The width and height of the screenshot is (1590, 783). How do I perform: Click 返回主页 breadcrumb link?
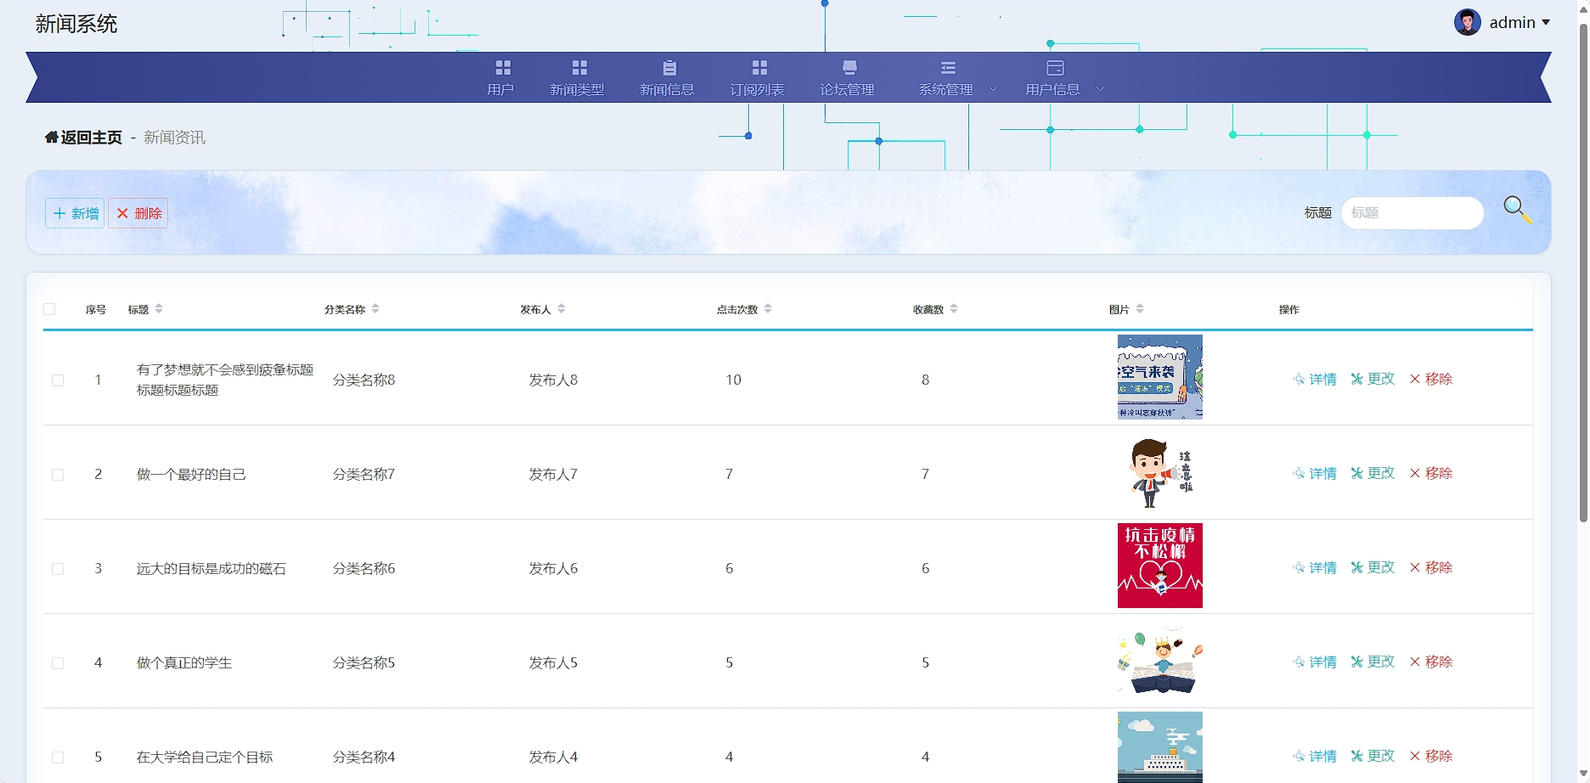click(91, 138)
